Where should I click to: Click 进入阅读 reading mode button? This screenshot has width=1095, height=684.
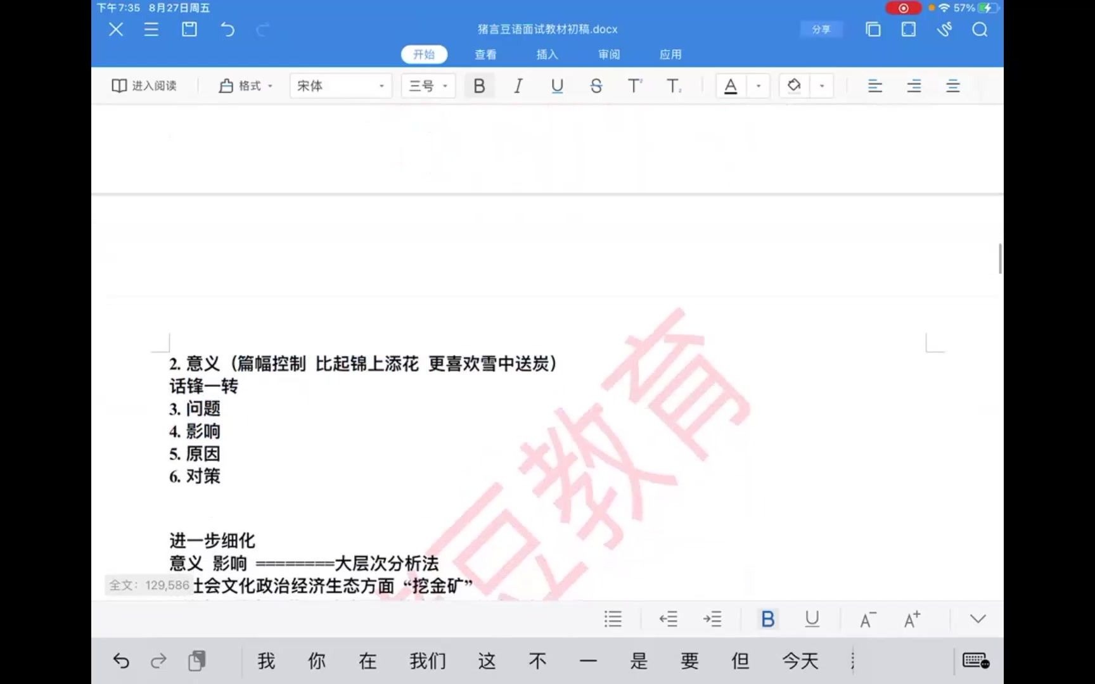pyautogui.click(x=144, y=85)
